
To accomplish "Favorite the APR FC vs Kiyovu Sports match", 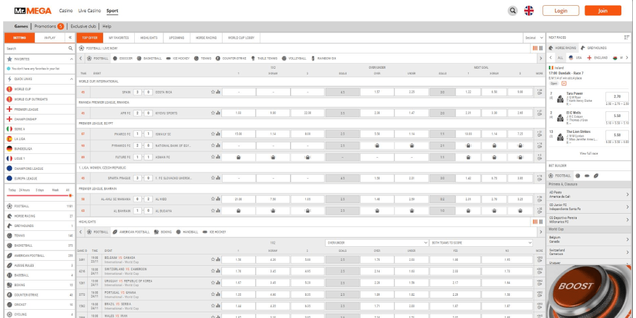I will click(212, 113).
